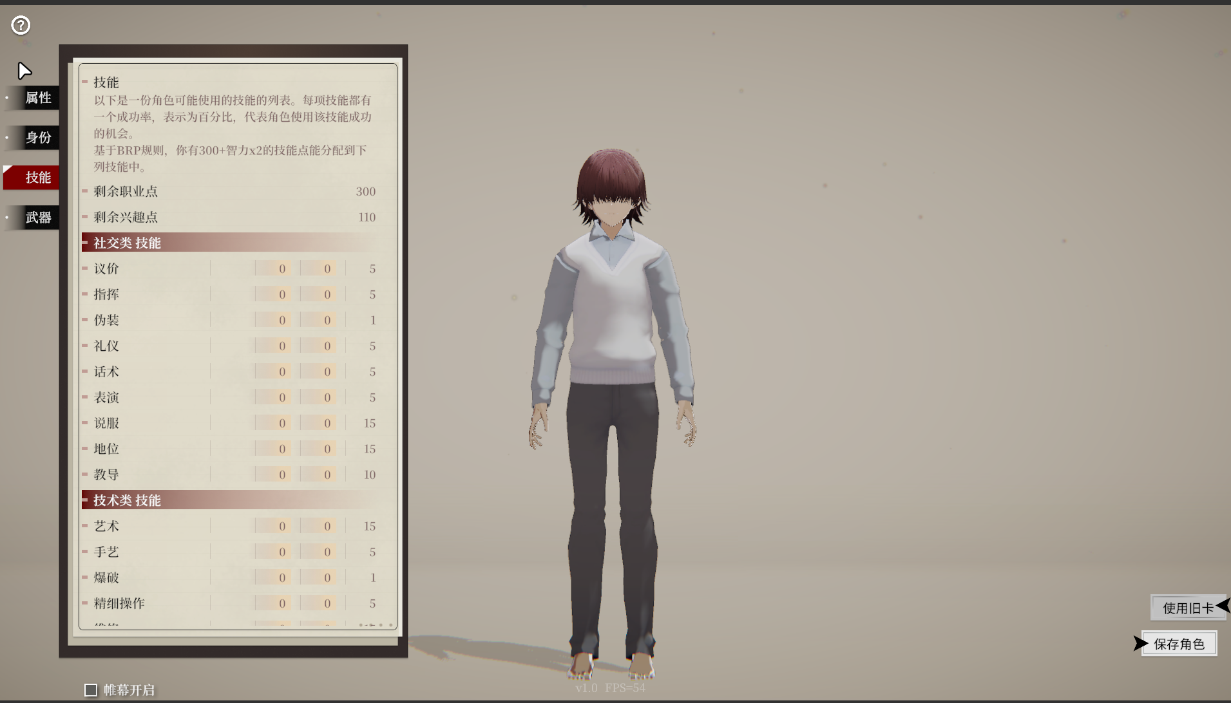The image size is (1231, 703).
Task: Click the 使用旧卡 button
Action: (1187, 606)
